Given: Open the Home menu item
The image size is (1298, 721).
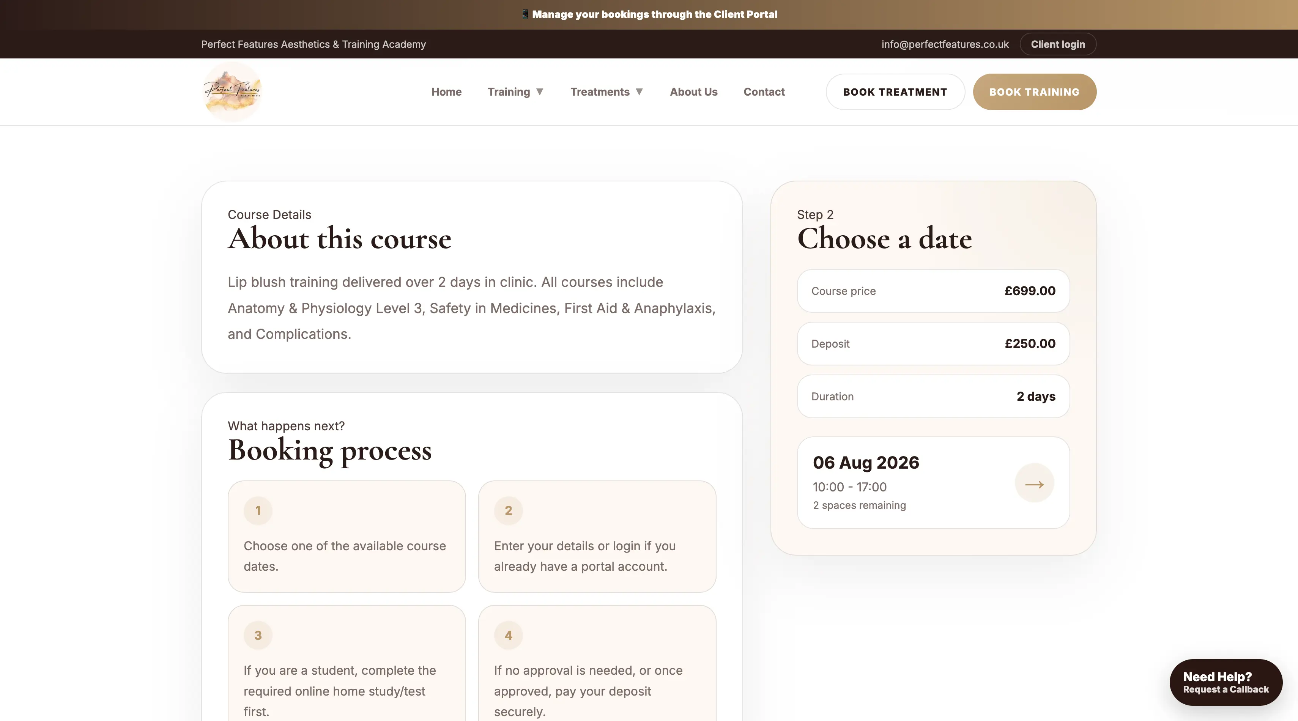Looking at the screenshot, I should pyautogui.click(x=446, y=92).
